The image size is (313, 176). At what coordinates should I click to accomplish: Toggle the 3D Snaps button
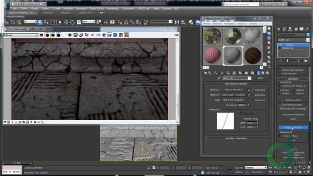120,22
